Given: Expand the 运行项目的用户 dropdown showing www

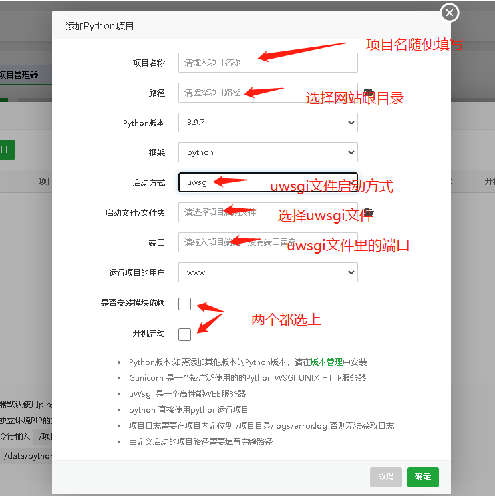Looking at the screenshot, I should pyautogui.click(x=267, y=272).
